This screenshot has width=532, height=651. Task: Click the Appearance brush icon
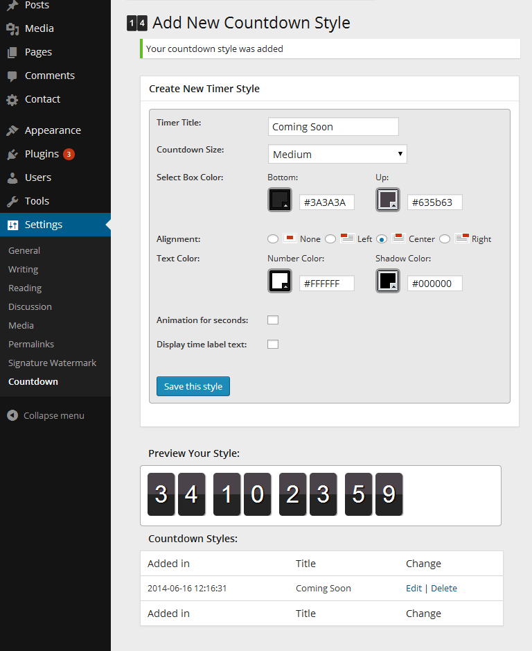pyautogui.click(x=12, y=131)
